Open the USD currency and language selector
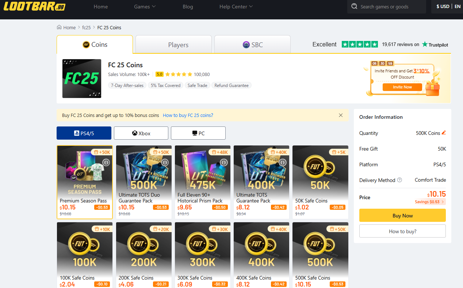This screenshot has width=463, height=288. click(x=448, y=7)
